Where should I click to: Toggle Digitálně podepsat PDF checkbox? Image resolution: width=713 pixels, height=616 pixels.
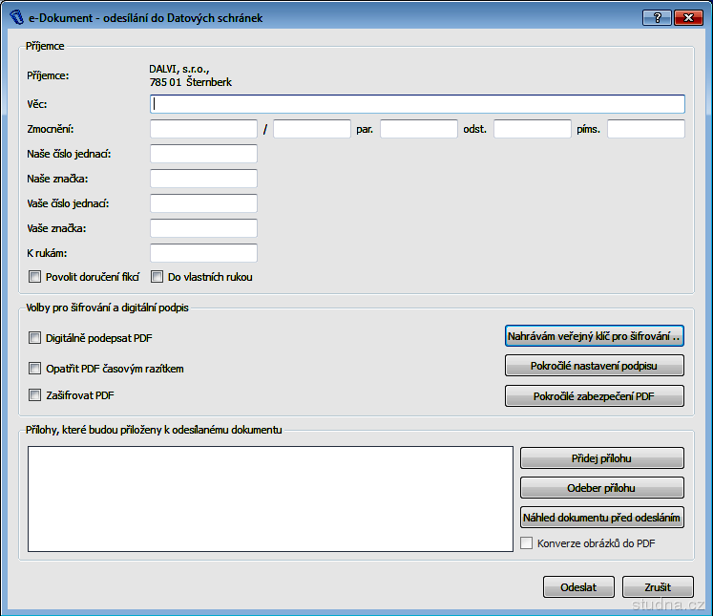coord(35,337)
